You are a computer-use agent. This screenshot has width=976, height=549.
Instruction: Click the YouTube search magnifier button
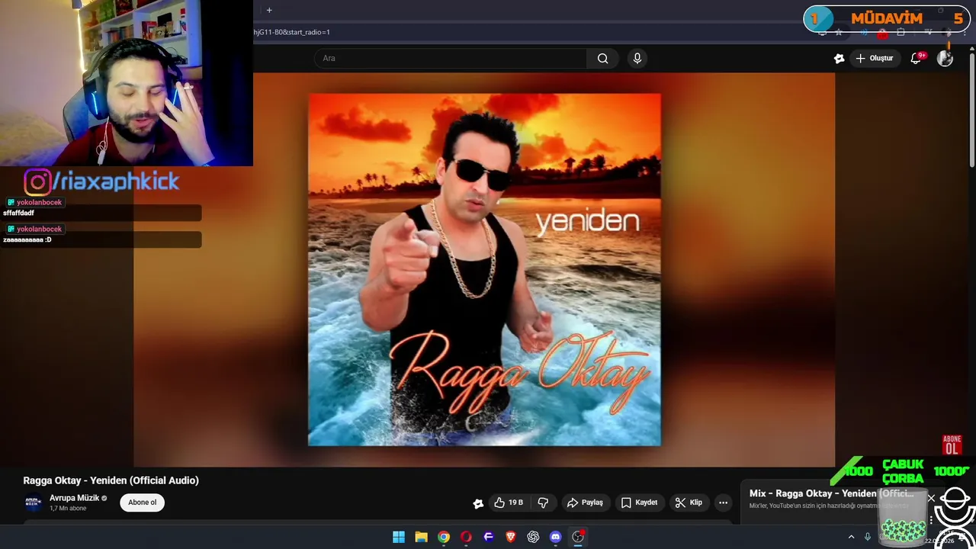[602, 58]
